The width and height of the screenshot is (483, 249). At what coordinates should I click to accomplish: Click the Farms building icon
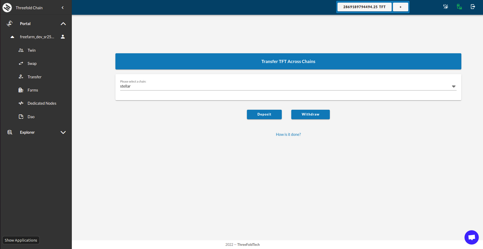[x=21, y=90]
